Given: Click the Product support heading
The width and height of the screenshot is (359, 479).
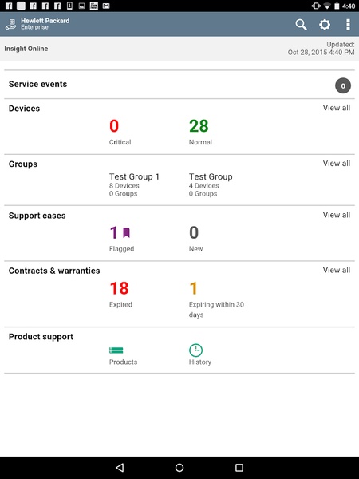Looking at the screenshot, I should (41, 337).
